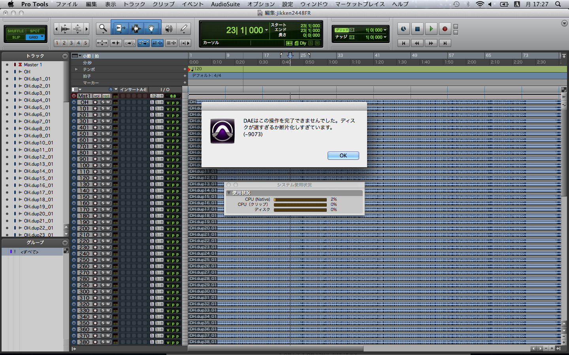Toggle Tab to Transients button
Image resolution: width=569 pixels, height=355 pixels.
(x=116, y=43)
